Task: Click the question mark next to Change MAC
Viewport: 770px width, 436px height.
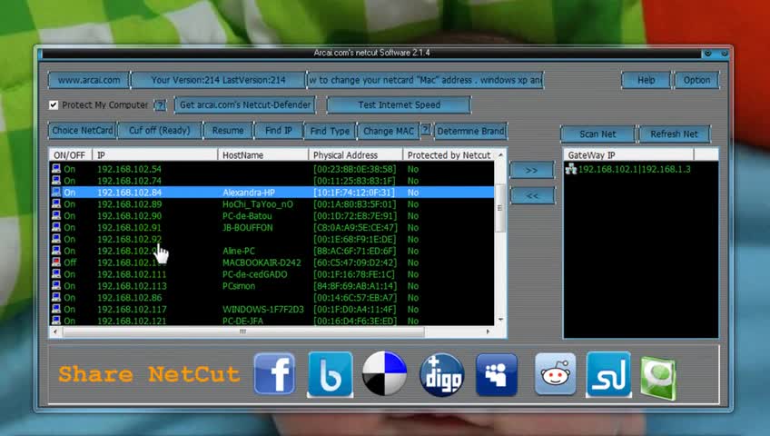Action: coord(426,130)
